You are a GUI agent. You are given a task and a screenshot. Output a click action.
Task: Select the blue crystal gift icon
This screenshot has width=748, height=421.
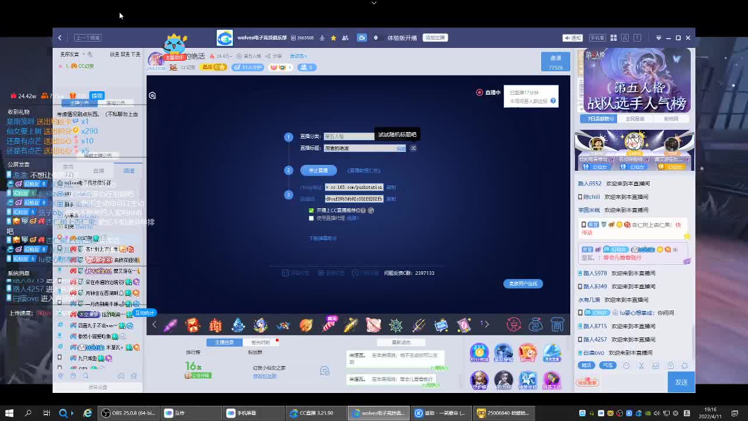pyautogui.click(x=238, y=325)
